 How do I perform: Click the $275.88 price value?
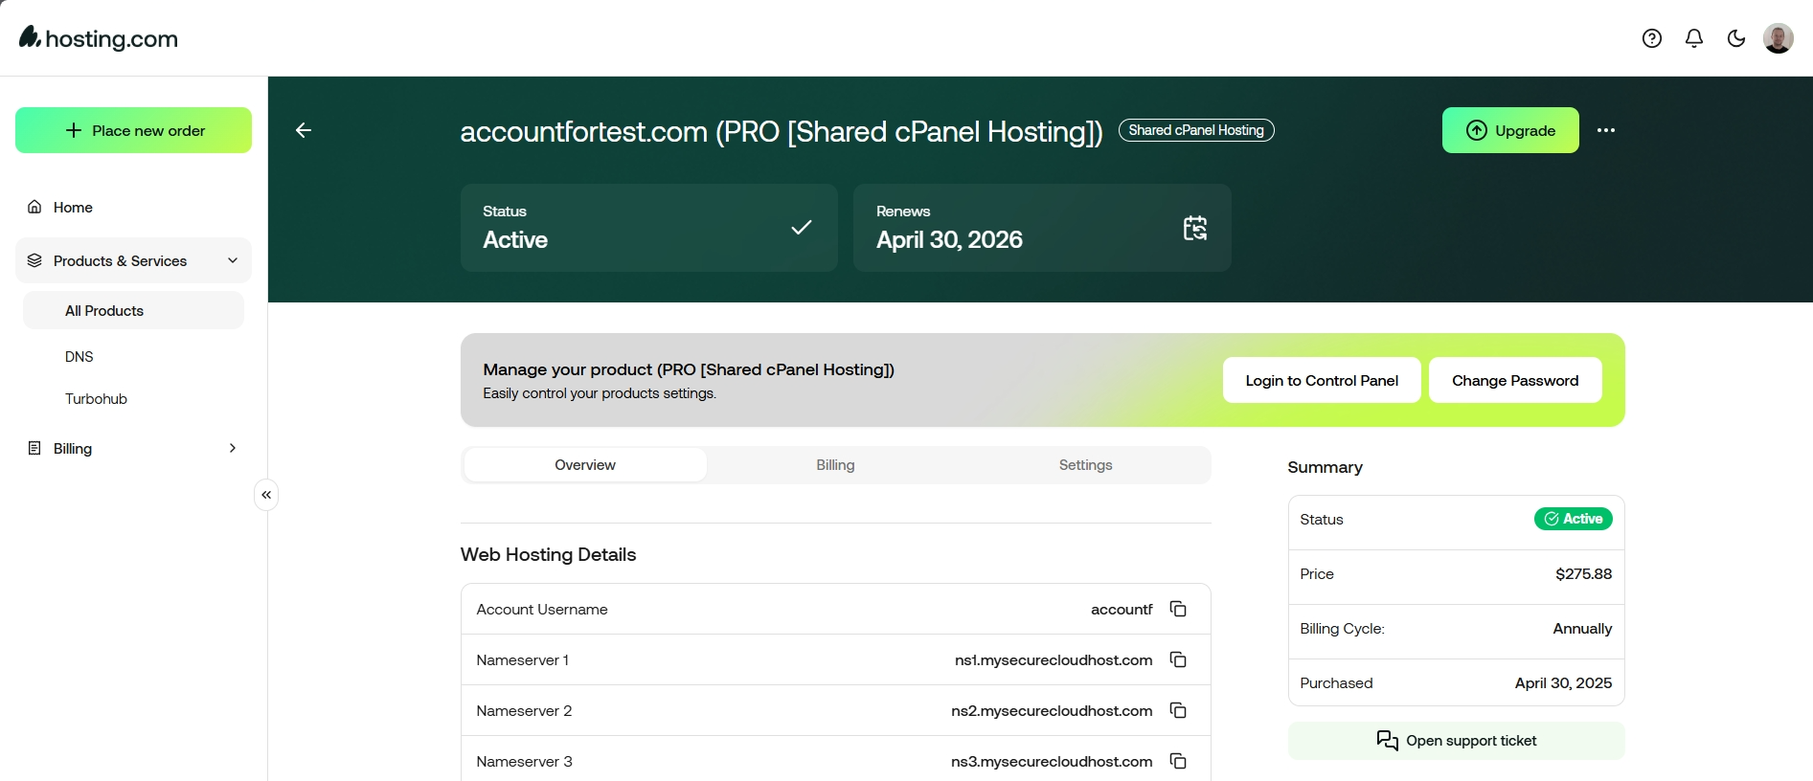[x=1583, y=574]
